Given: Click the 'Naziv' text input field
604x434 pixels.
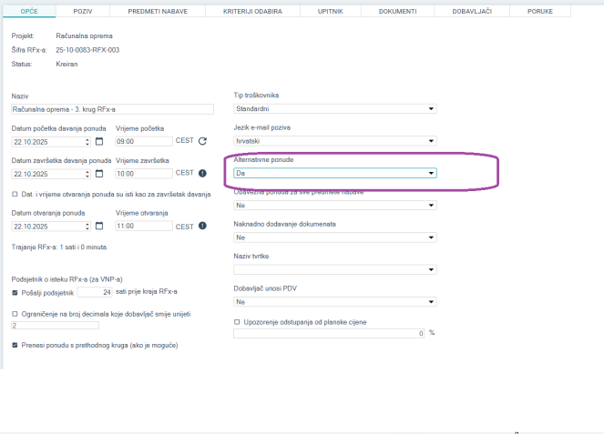Looking at the screenshot, I should [x=111, y=109].
